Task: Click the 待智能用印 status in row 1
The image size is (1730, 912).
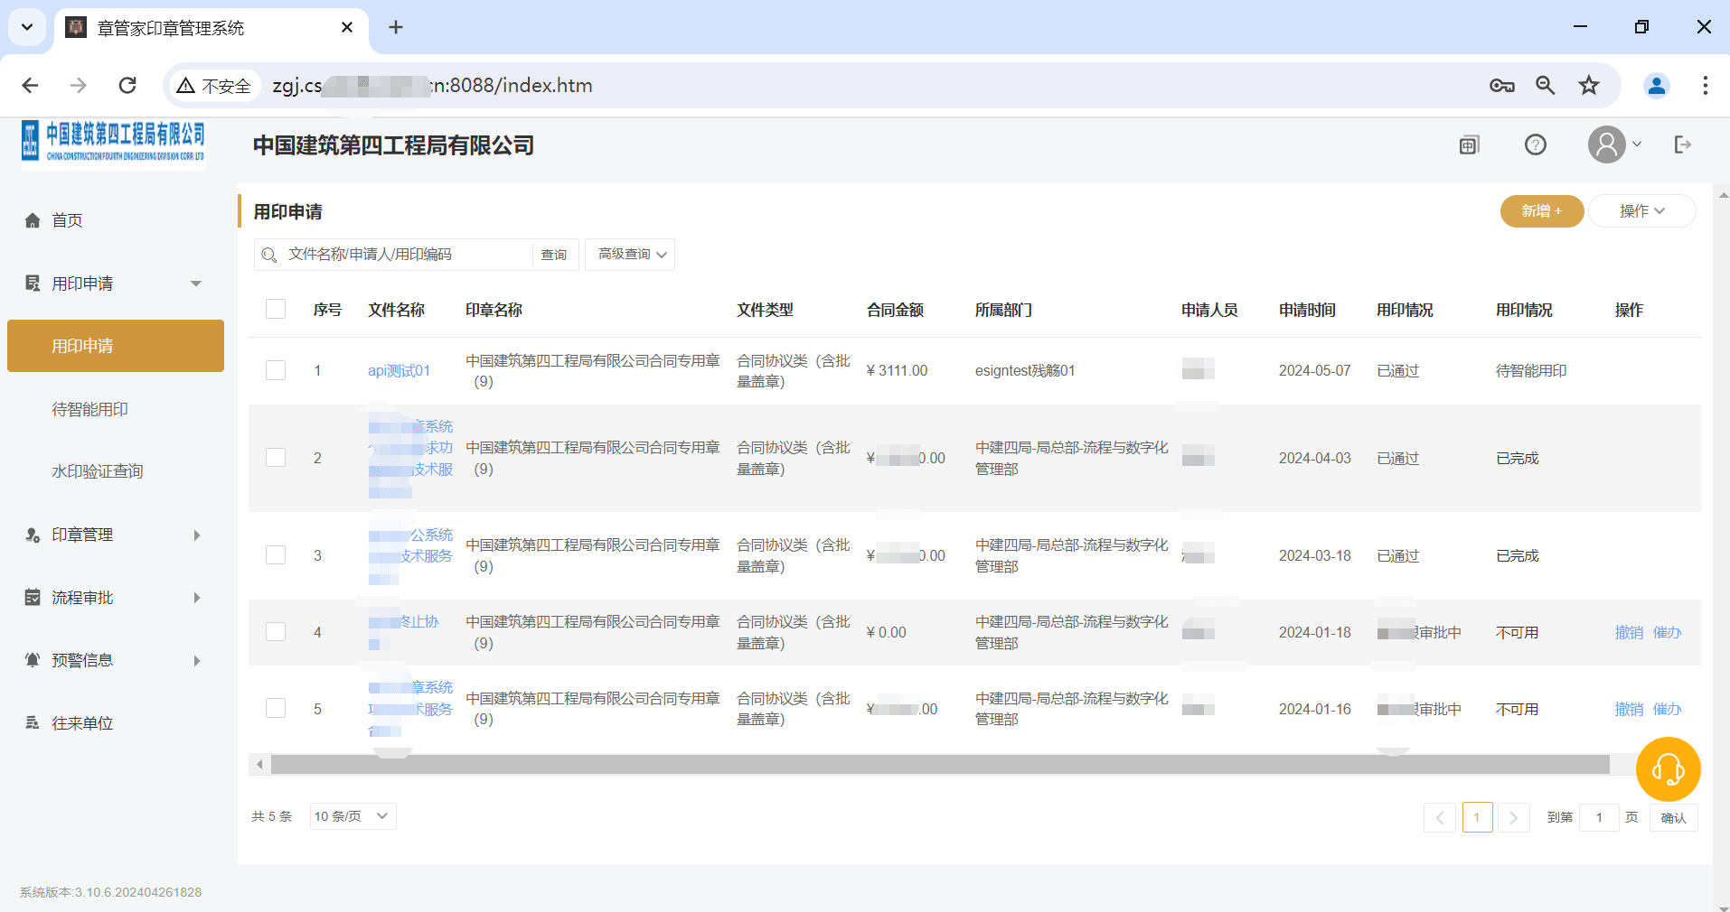Action: [1531, 370]
